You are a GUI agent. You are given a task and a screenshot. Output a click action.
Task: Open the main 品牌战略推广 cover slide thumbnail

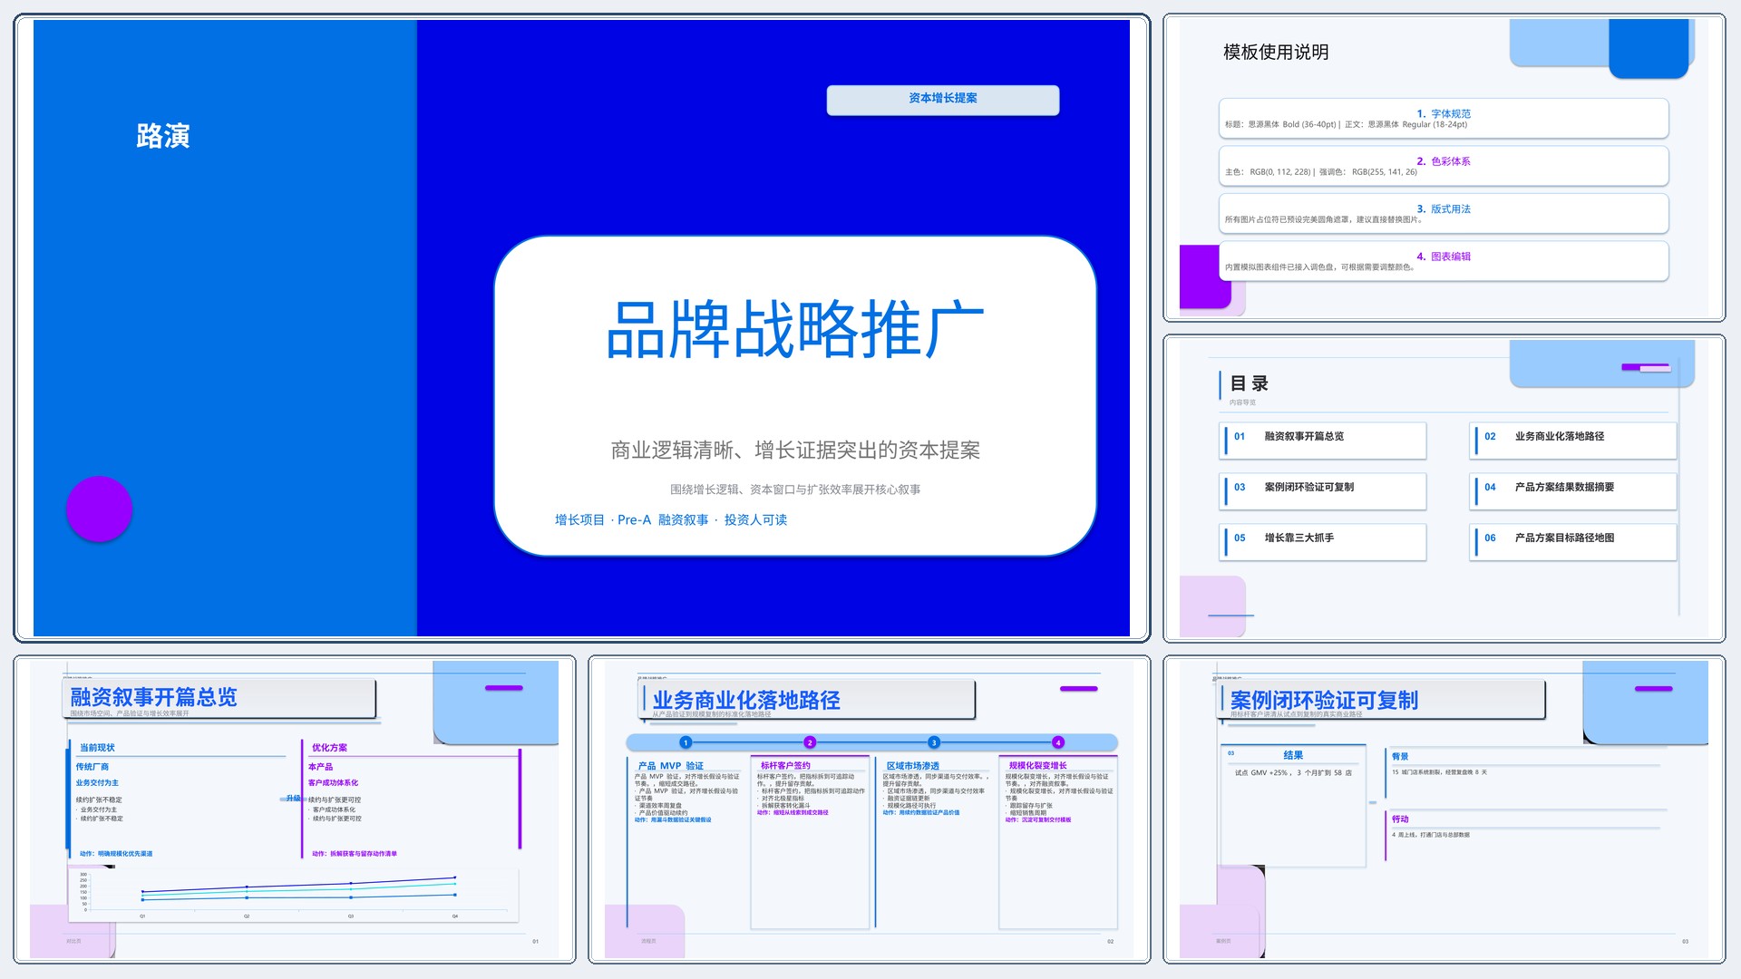pos(581,328)
